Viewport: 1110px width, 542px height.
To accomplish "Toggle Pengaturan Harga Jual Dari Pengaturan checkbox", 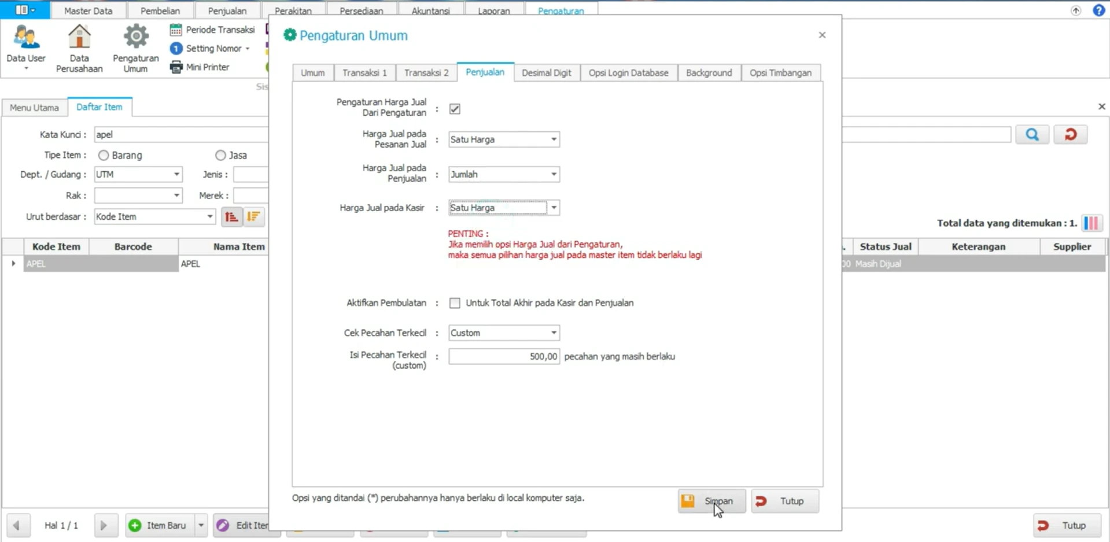I will coord(455,109).
